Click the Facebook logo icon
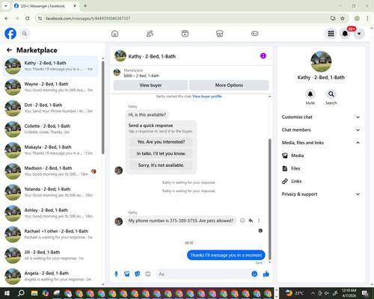Image resolution: width=374 pixels, height=299 pixels. click(x=10, y=34)
